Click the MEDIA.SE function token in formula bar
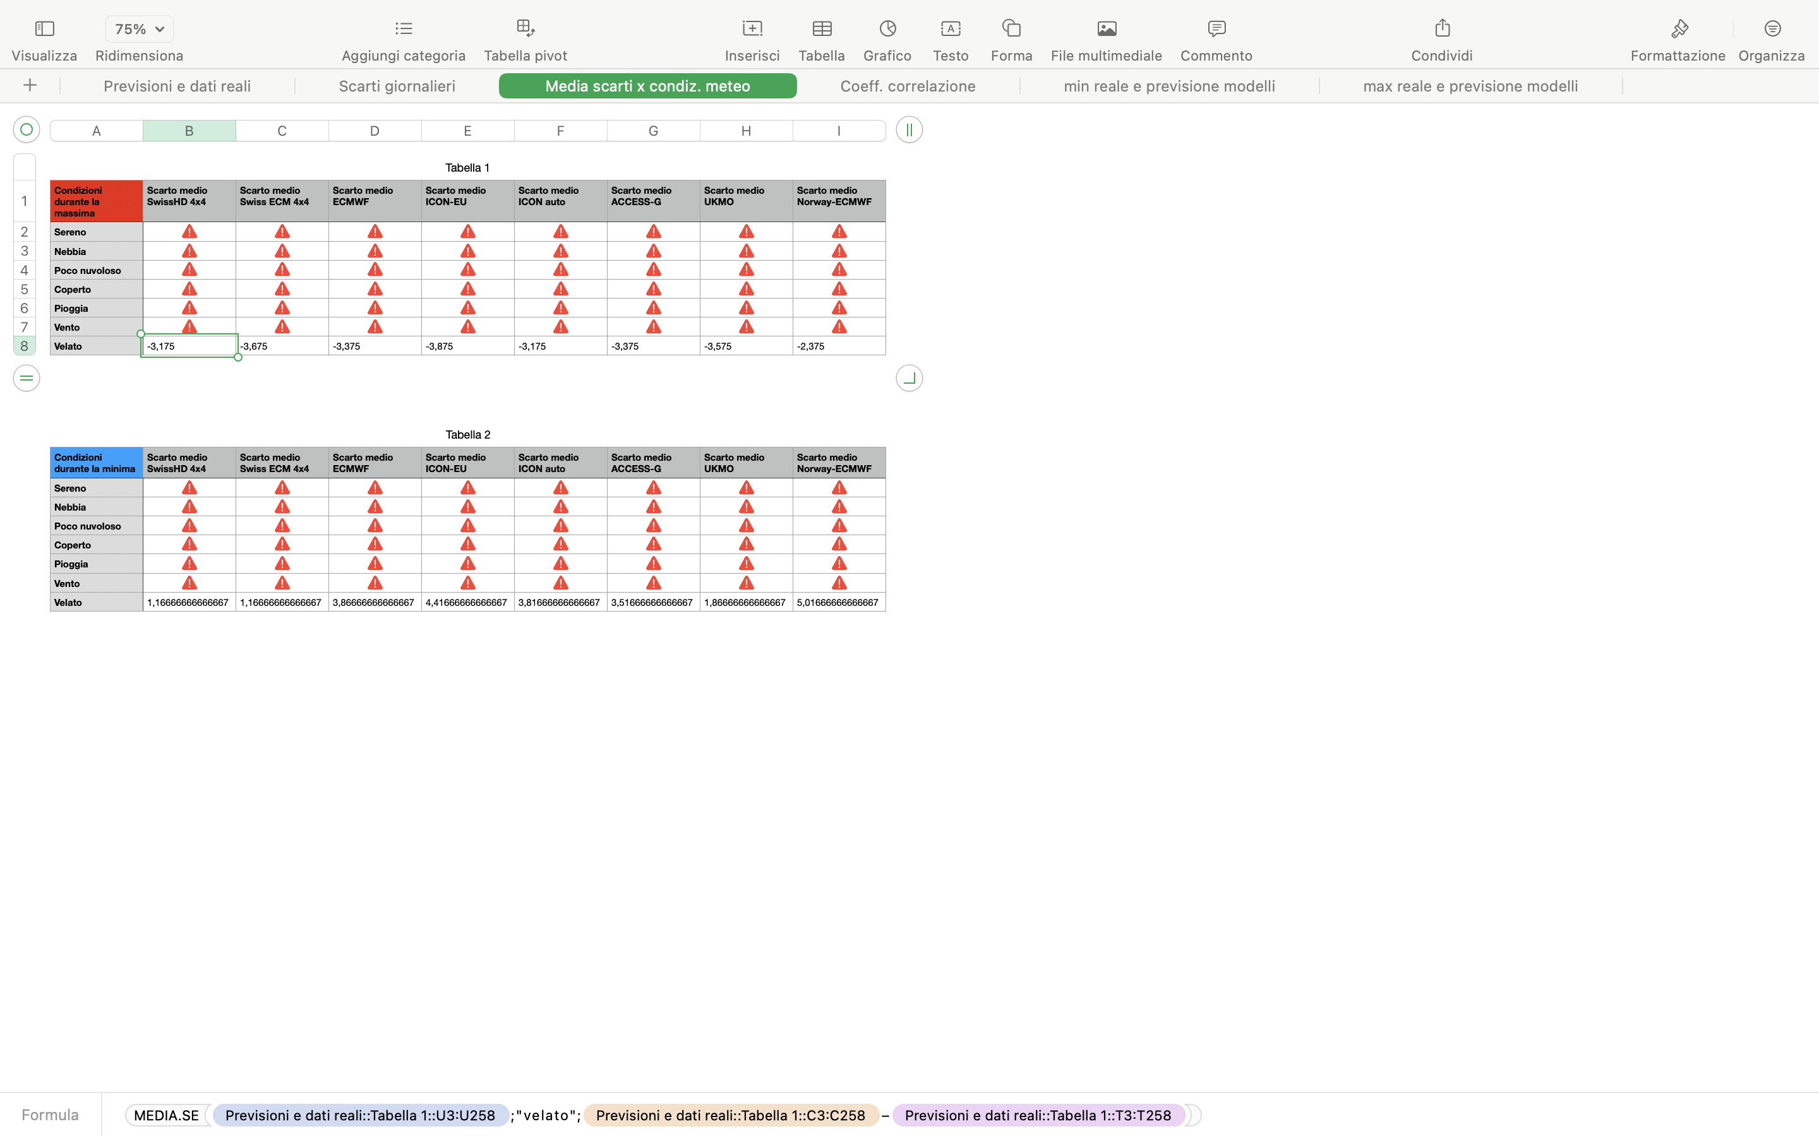 tap(166, 1115)
